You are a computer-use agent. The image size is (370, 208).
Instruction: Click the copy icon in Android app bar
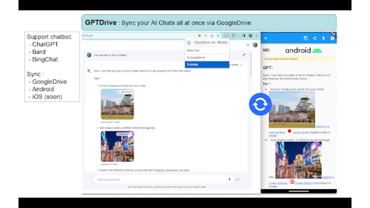tap(306, 38)
